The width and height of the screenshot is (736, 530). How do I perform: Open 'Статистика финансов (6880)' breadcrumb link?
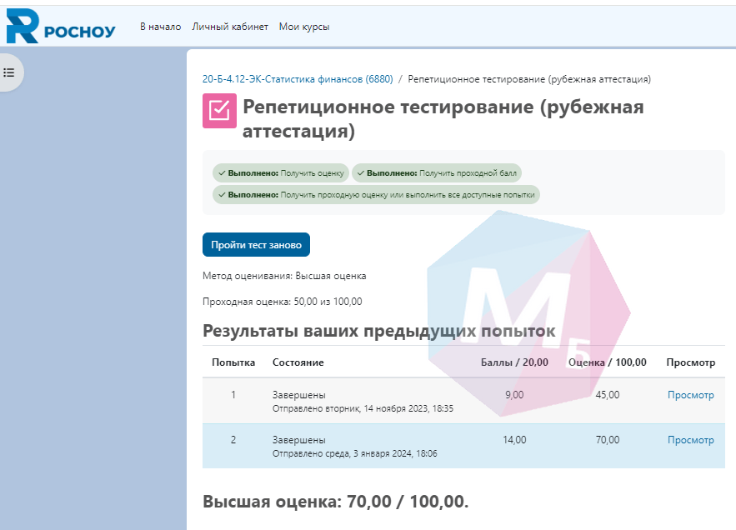pyautogui.click(x=298, y=80)
